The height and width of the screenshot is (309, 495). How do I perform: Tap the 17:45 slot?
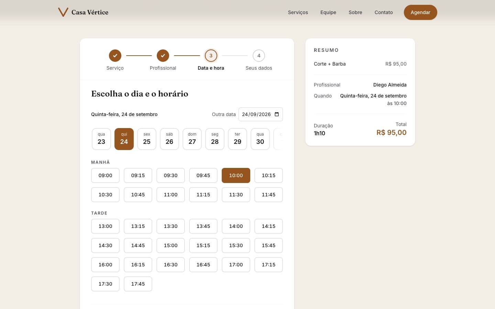(138, 284)
